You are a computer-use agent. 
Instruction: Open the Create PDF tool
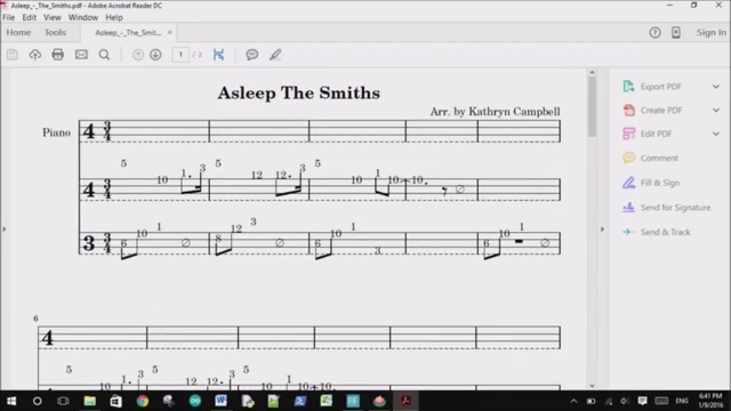click(661, 110)
